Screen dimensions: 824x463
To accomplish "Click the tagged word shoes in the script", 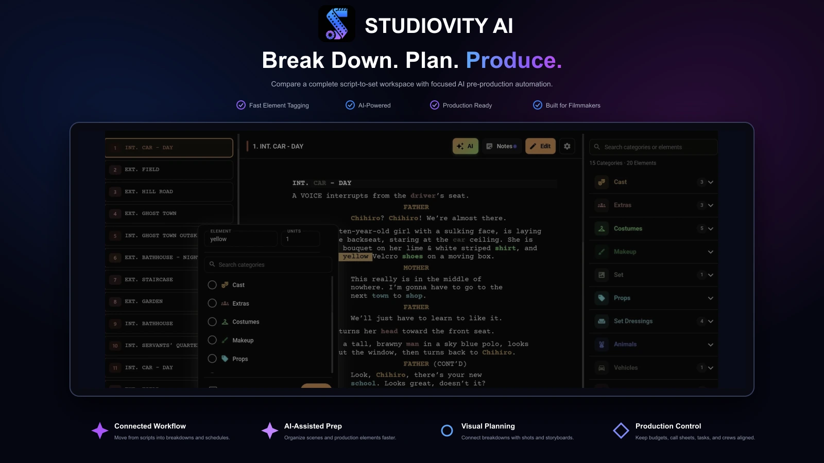I will 413,256.
